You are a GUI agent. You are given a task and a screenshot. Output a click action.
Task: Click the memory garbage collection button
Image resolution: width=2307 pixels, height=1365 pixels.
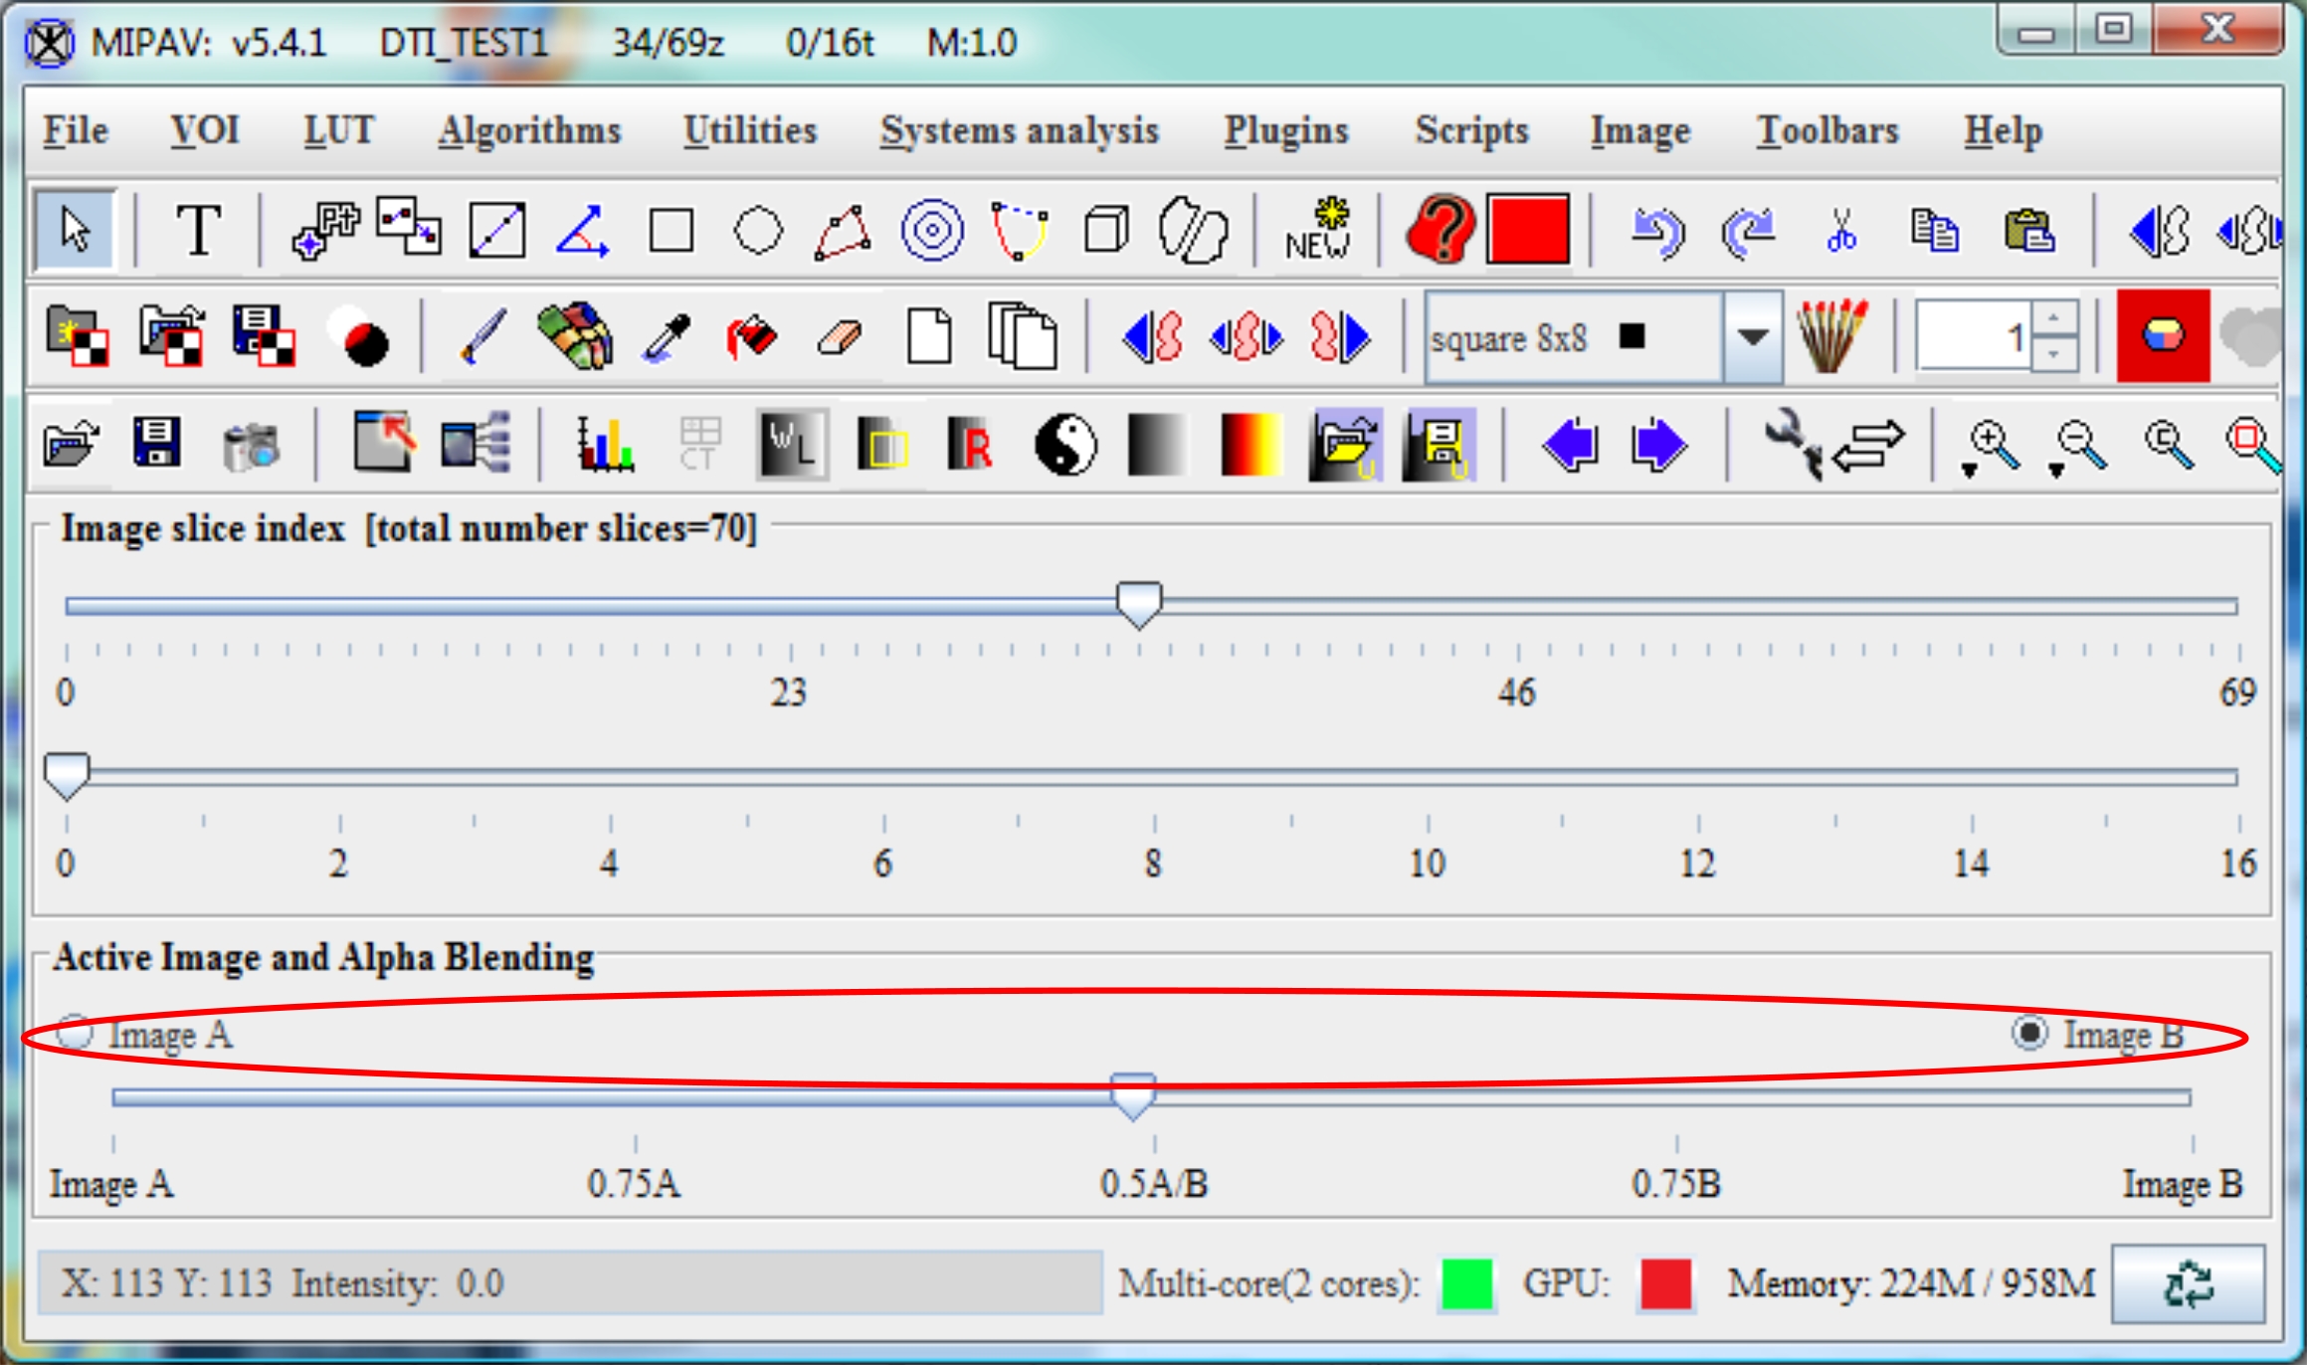[x=2188, y=1283]
